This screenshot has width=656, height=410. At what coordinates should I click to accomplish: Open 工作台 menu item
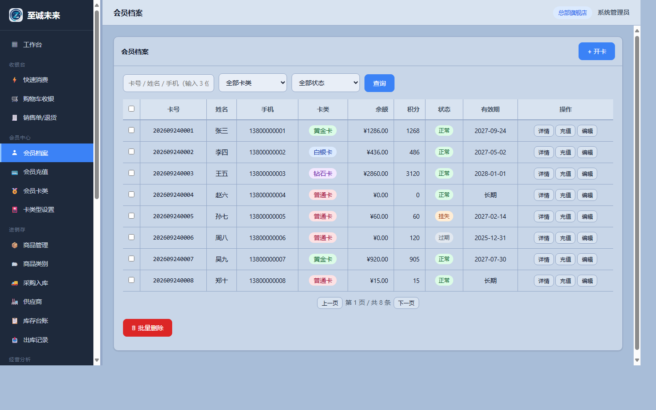(x=46, y=45)
